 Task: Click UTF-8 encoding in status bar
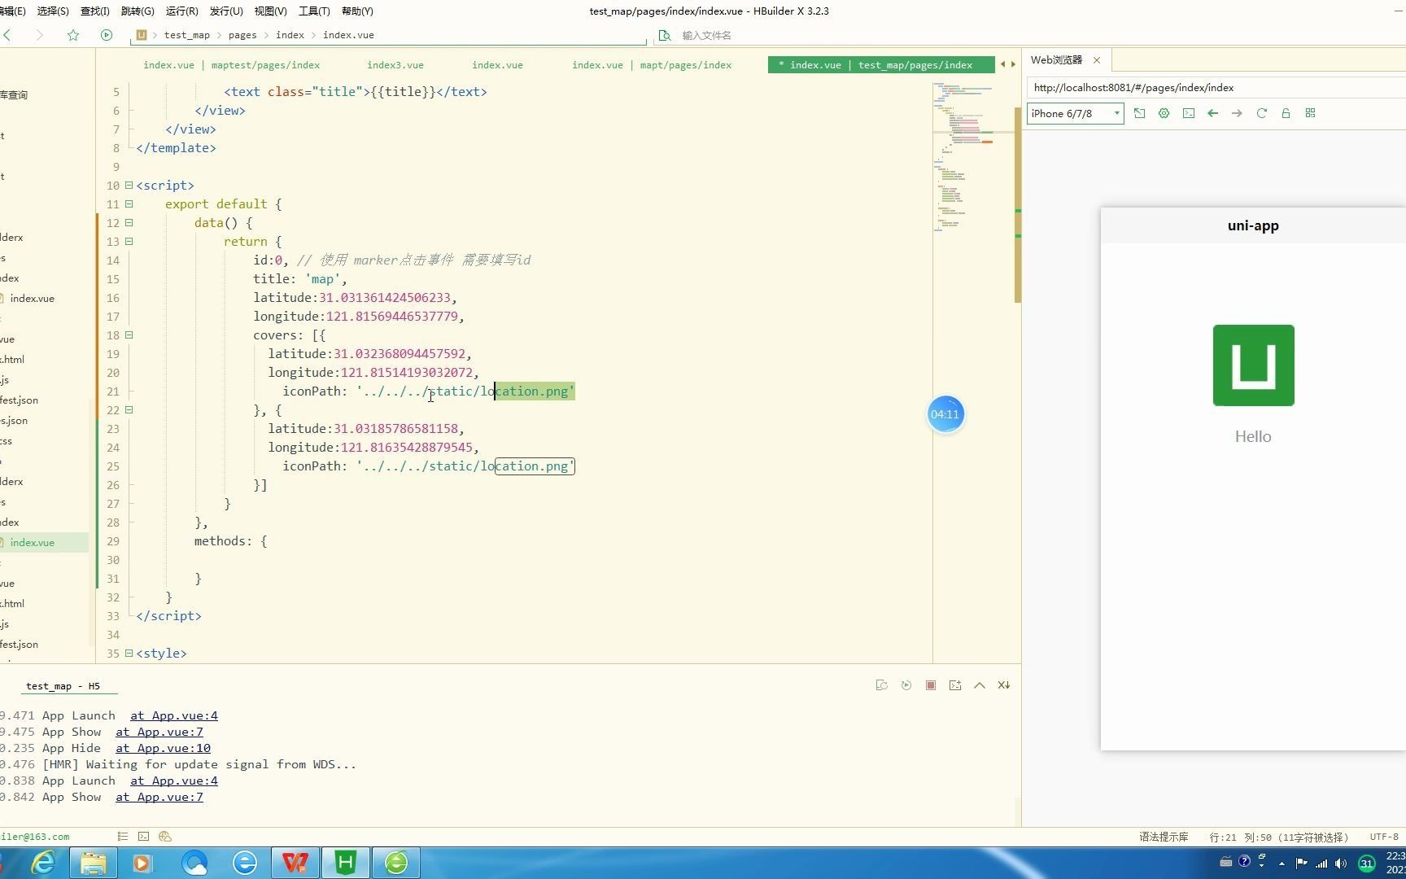(1383, 837)
